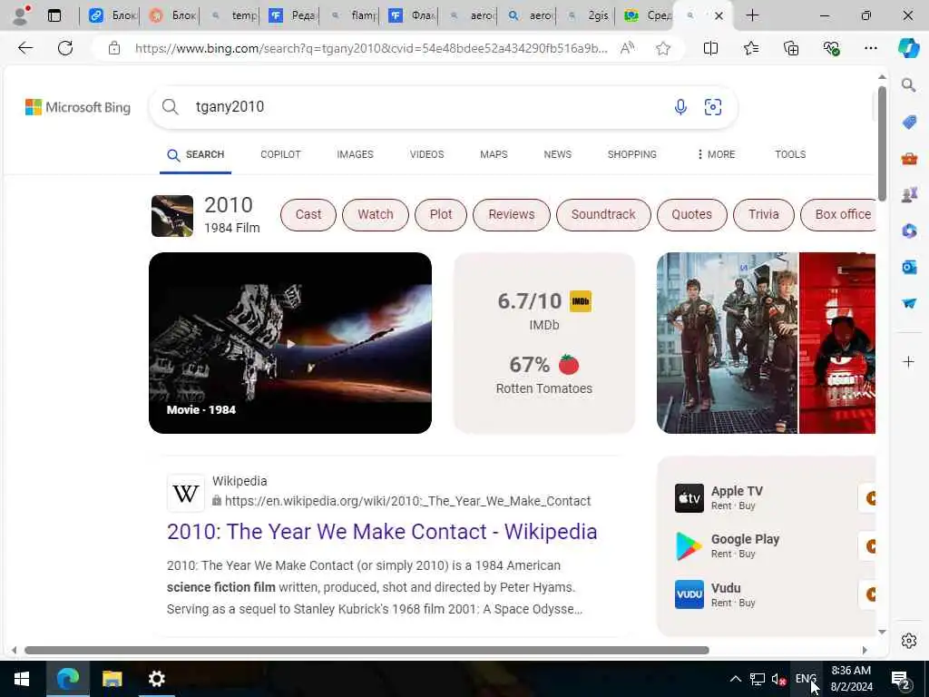Image resolution: width=929 pixels, height=697 pixels.
Task: Click the Bing search magnifier icon
Action: (x=170, y=107)
